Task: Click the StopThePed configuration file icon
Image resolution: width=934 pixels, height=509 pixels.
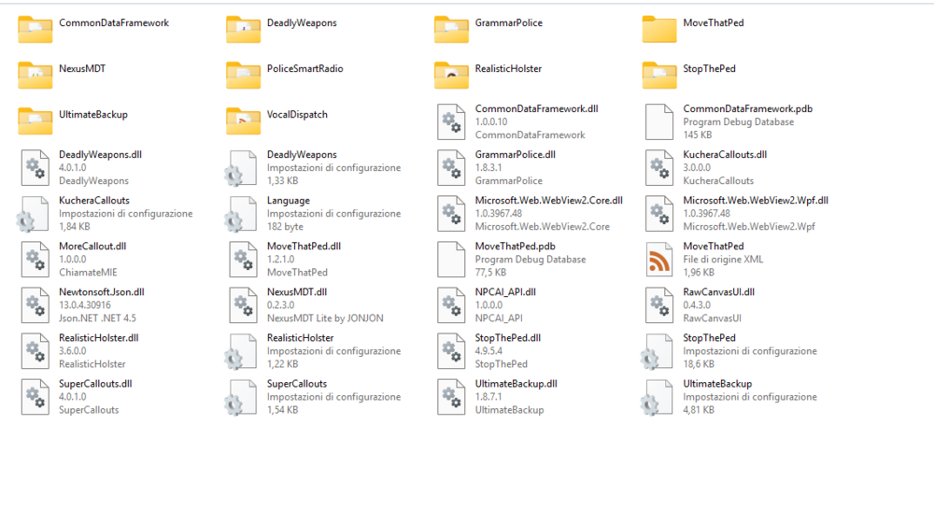Action: (x=657, y=352)
